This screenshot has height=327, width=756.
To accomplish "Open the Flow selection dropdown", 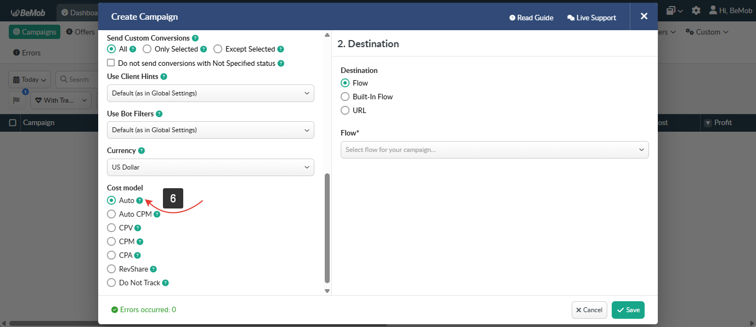I will [x=494, y=150].
